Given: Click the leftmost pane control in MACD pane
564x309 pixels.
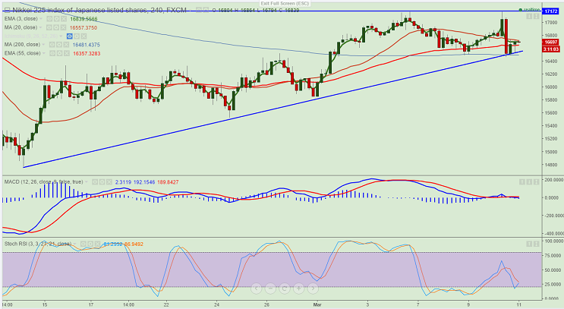Looking at the screenshot, I should [522, 182].
